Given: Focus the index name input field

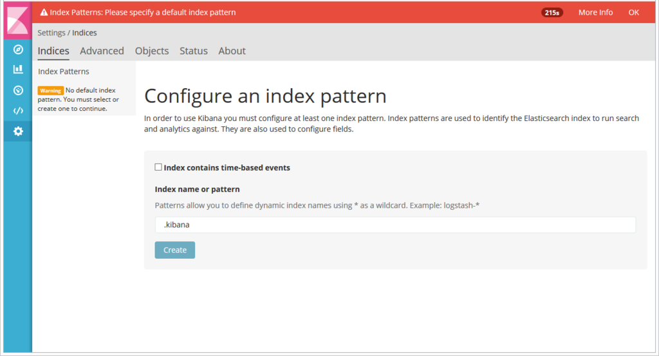Looking at the screenshot, I should (395, 225).
